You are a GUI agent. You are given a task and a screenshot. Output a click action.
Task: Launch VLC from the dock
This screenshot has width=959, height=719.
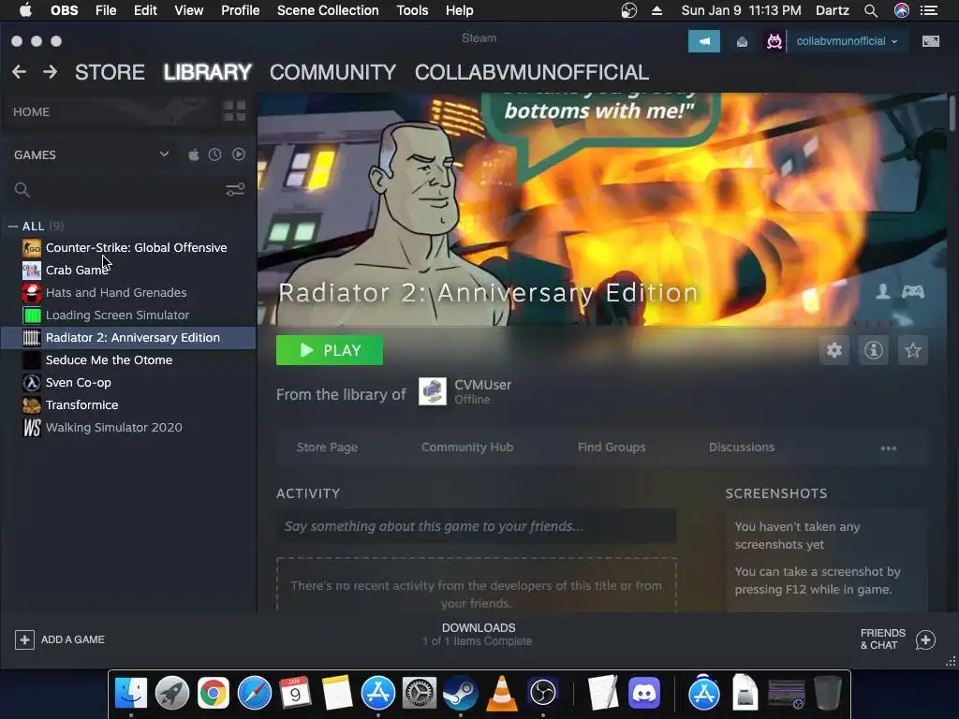coord(502,694)
